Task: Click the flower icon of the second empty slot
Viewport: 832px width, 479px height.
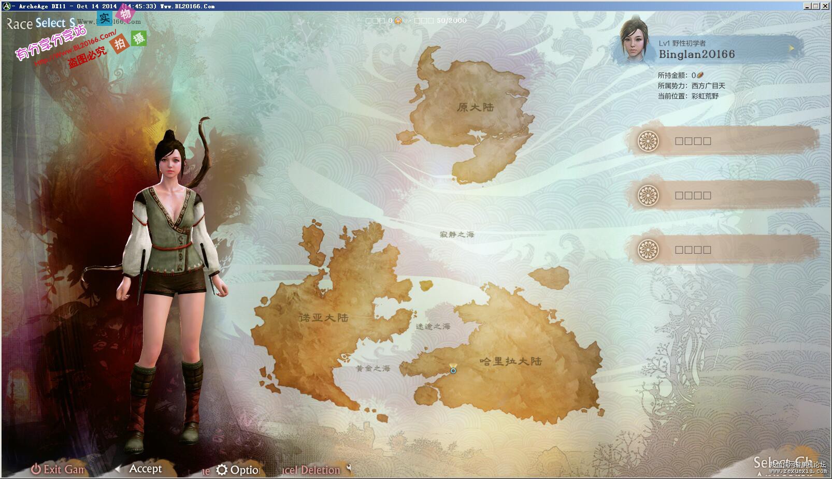Action: pyautogui.click(x=648, y=195)
